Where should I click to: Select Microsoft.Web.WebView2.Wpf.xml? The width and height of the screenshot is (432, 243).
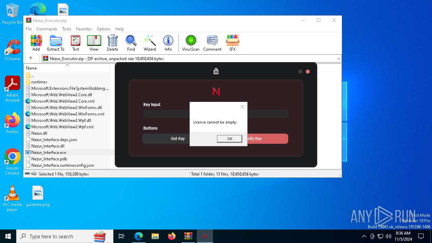click(67, 127)
